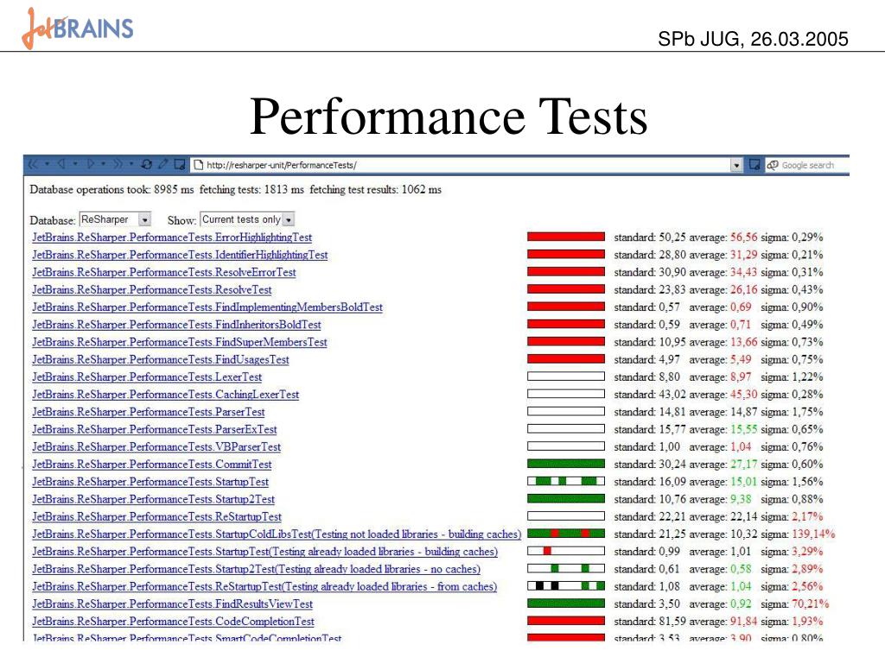885x663 pixels.
Task: Click the striped result bar for StartupColdLibsTest
Action: tap(565, 534)
